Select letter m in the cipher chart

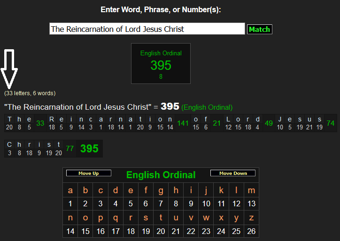[251, 190]
